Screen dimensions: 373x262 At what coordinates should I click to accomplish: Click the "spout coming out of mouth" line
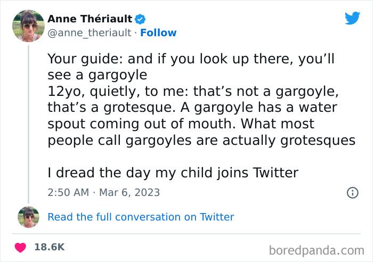181,124
